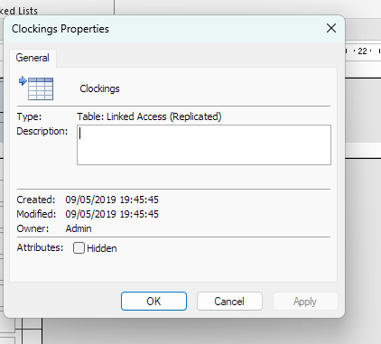
Task: Click the Cancel button
Action: 229,301
